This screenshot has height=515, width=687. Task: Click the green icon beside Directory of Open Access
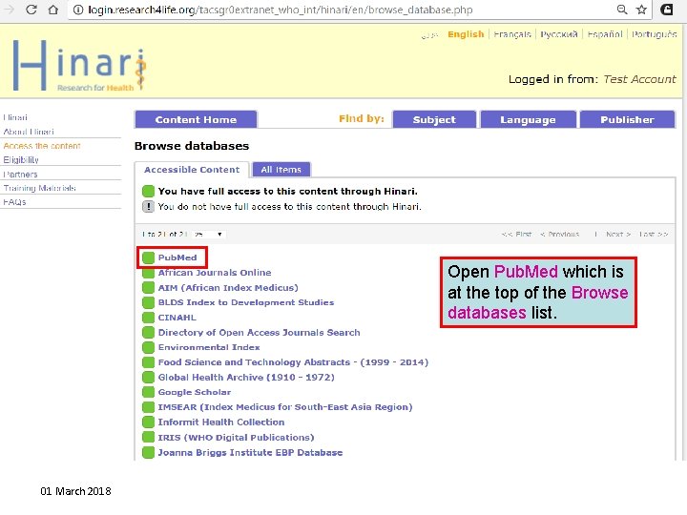coord(149,333)
